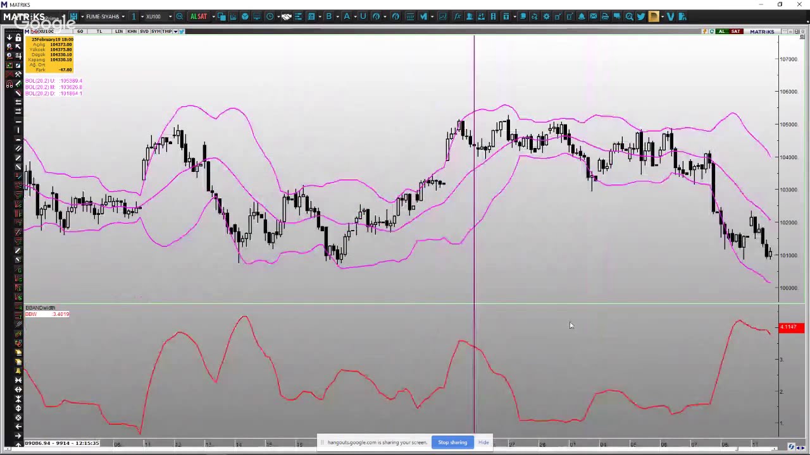This screenshot has height=455, width=810.
Task: Click the handshake icon in the toolbar
Action: (x=286, y=16)
